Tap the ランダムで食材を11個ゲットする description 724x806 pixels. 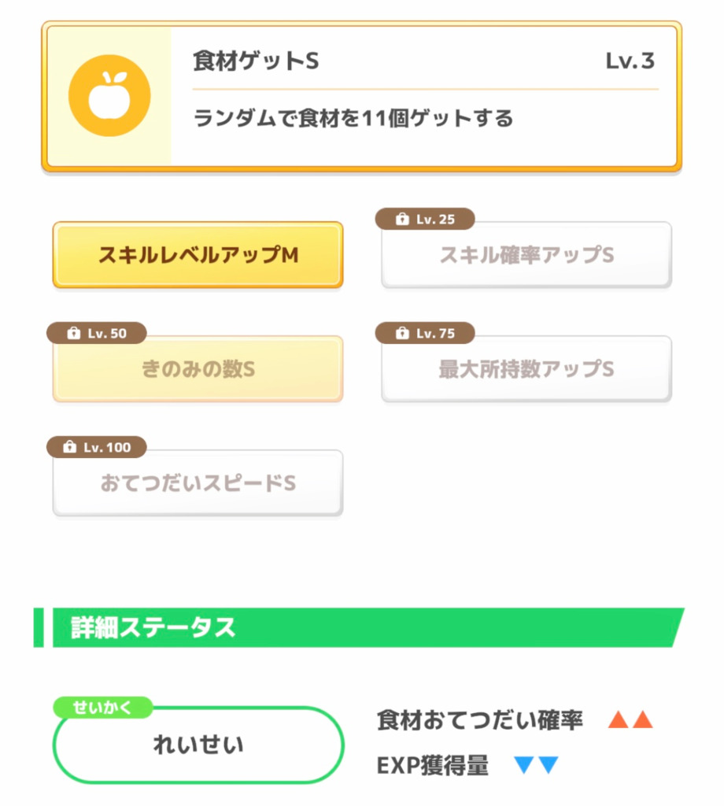353,119
